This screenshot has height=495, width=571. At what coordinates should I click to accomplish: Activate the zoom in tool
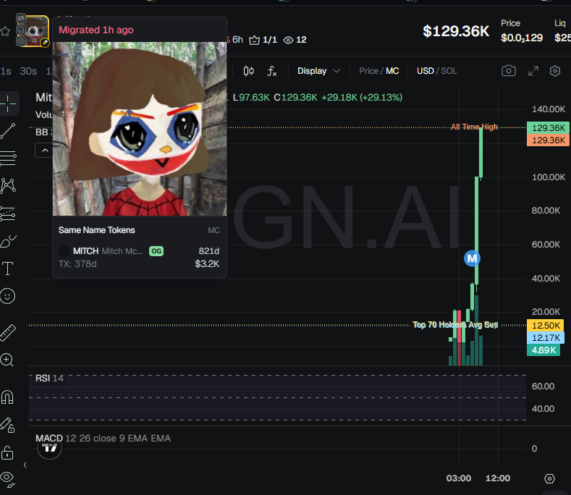coord(7,360)
